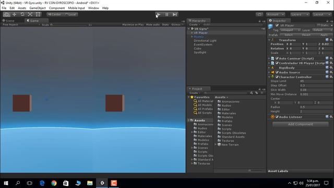Image resolution: width=334 pixels, height=188 pixels.
Task: Open Transform component help icon
Action: click(327, 40)
